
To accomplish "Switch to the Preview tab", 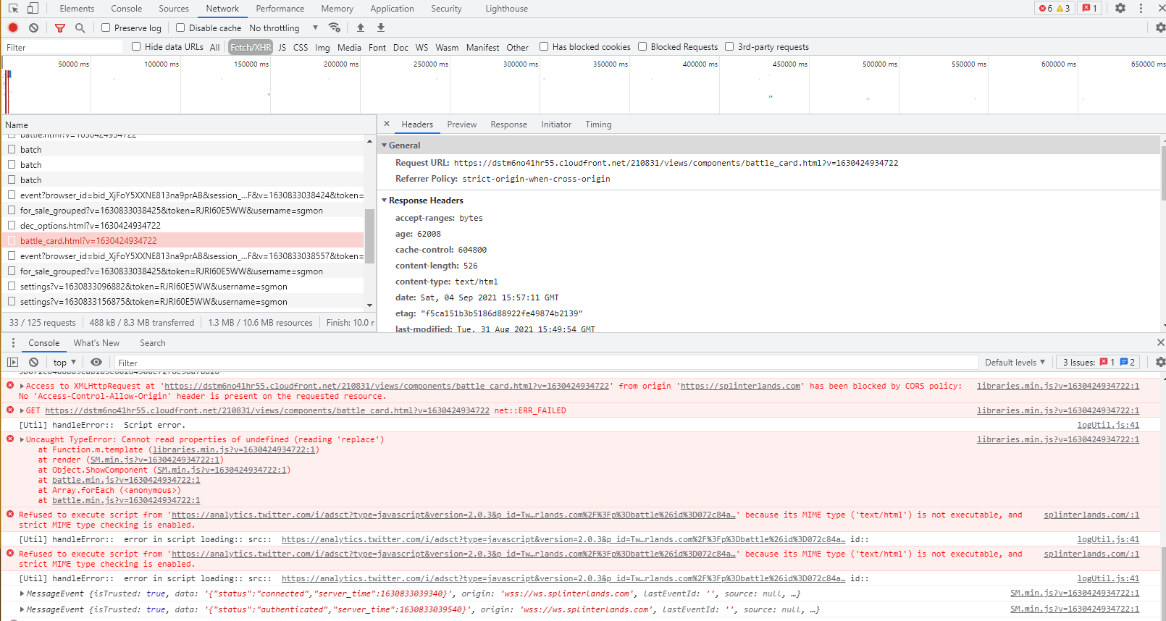I will 462,124.
